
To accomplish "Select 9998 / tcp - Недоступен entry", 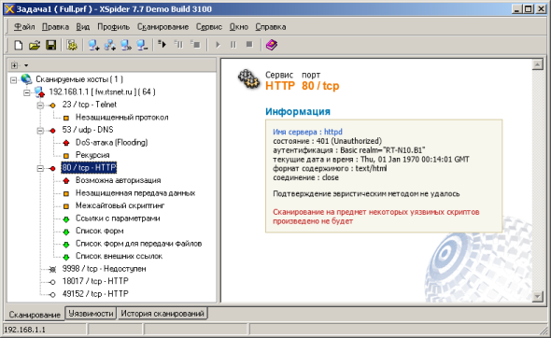I will (104, 269).
